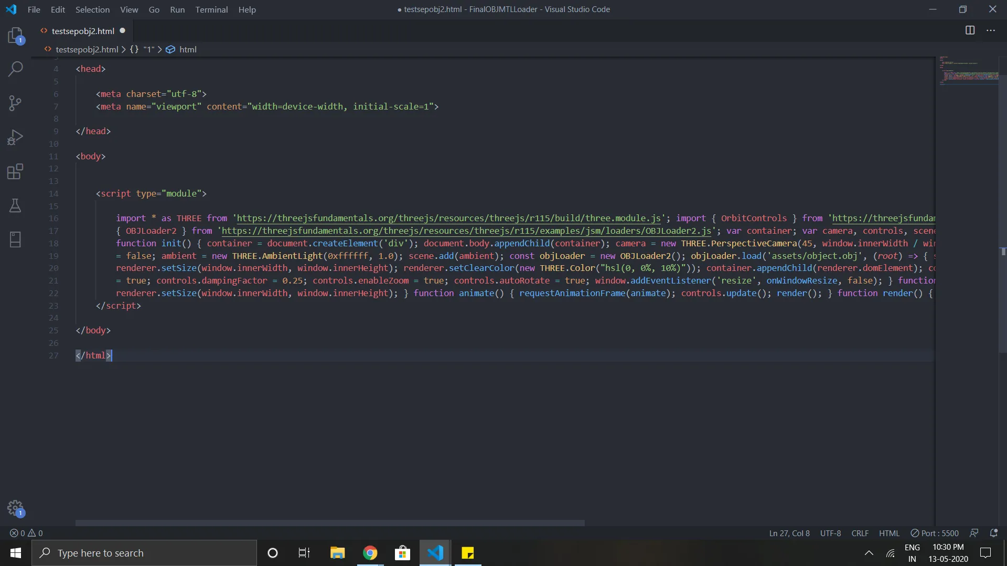The image size is (1007, 566).
Task: Open the three.module.js import URL link
Action: pyautogui.click(x=448, y=218)
